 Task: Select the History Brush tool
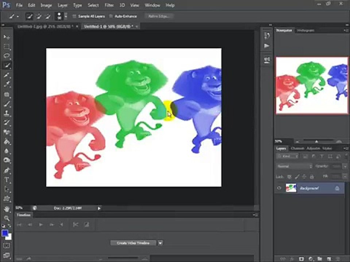click(7, 122)
